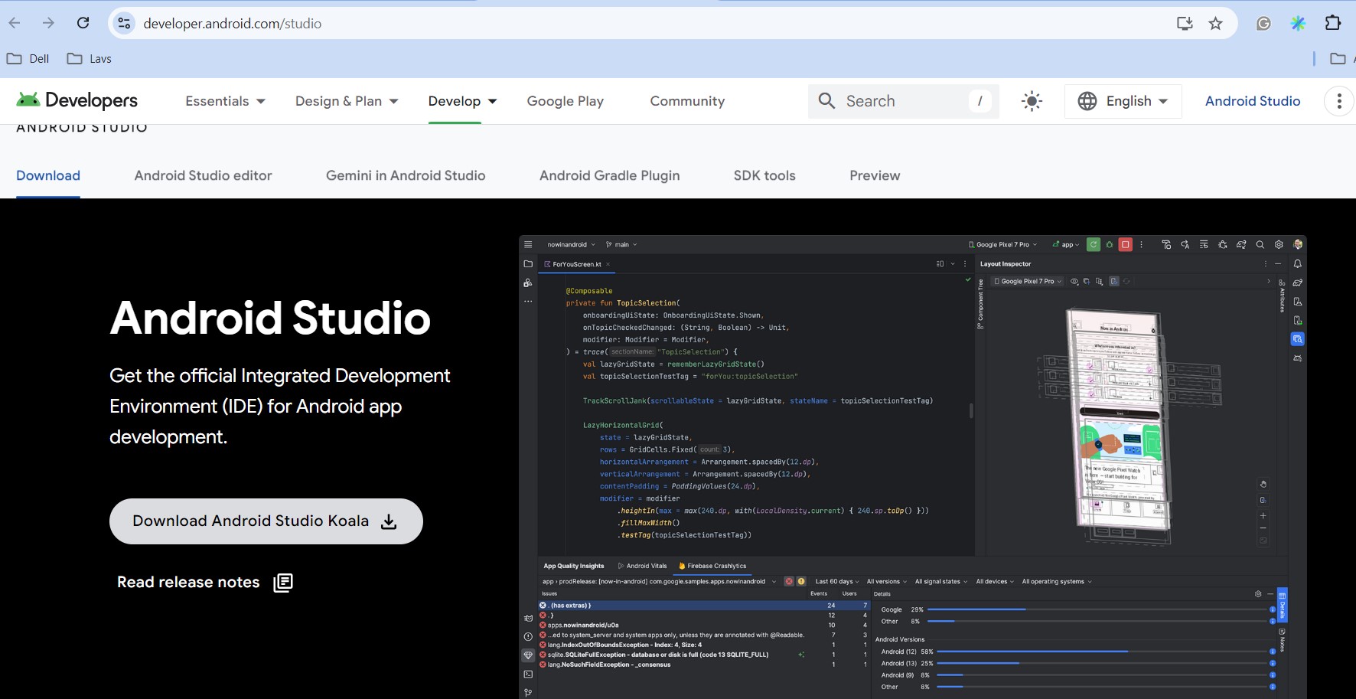Open the Project folder tool window icon

(x=528, y=264)
